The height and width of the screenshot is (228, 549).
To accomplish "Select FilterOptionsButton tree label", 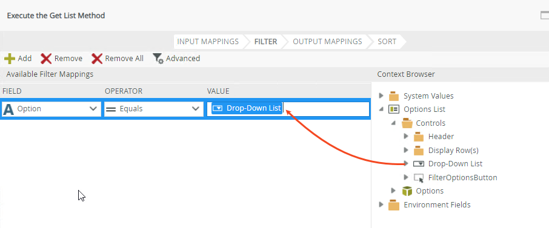I will tap(463, 178).
